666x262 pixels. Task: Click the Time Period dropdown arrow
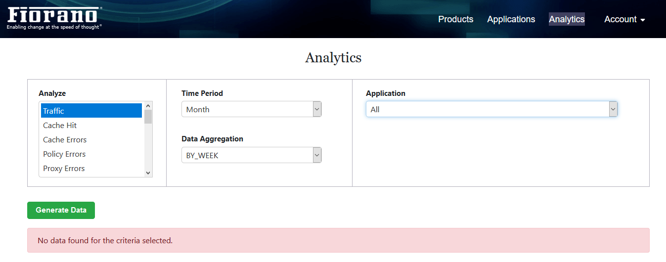(317, 109)
